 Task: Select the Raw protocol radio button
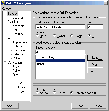[x=37, y=36]
